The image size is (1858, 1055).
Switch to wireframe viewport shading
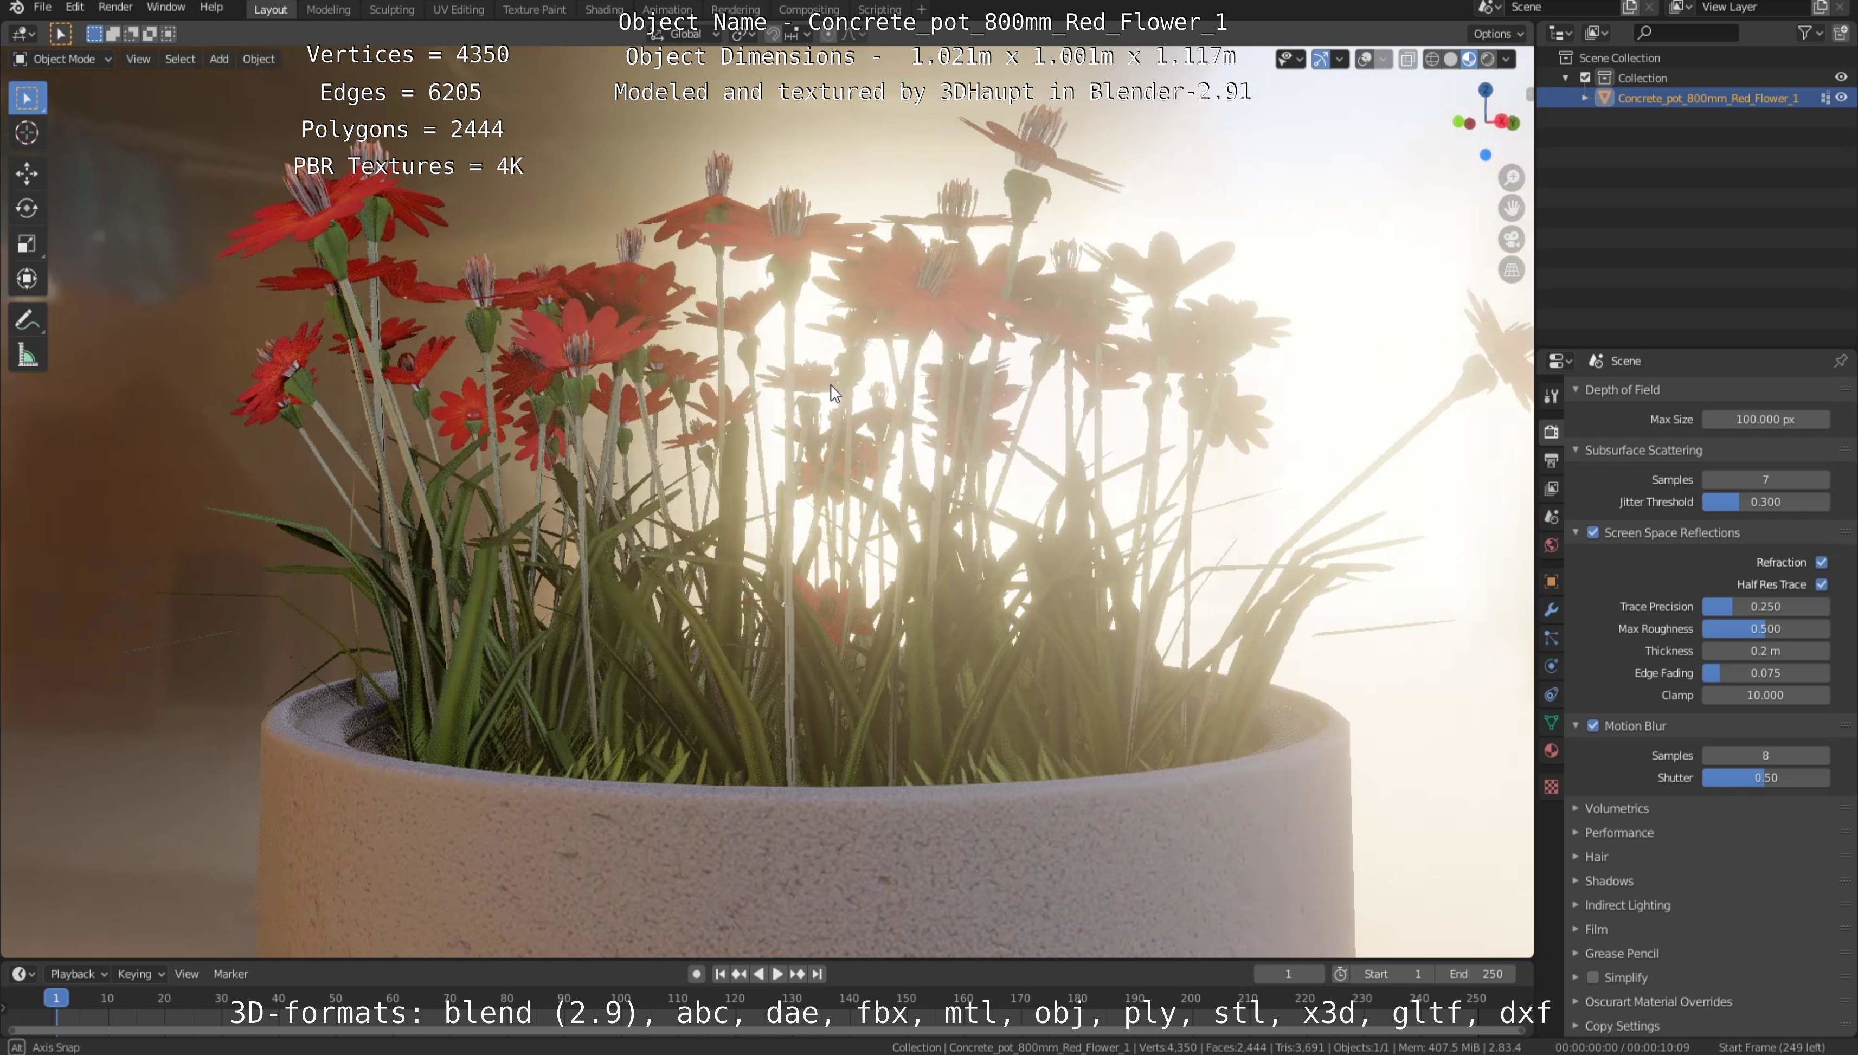click(x=1432, y=60)
